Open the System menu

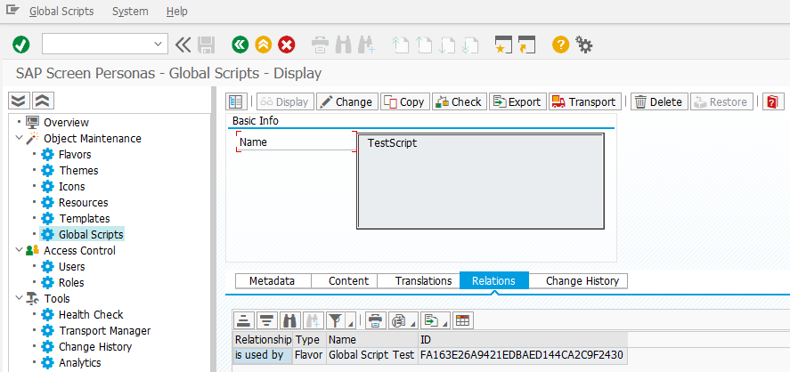(x=130, y=11)
